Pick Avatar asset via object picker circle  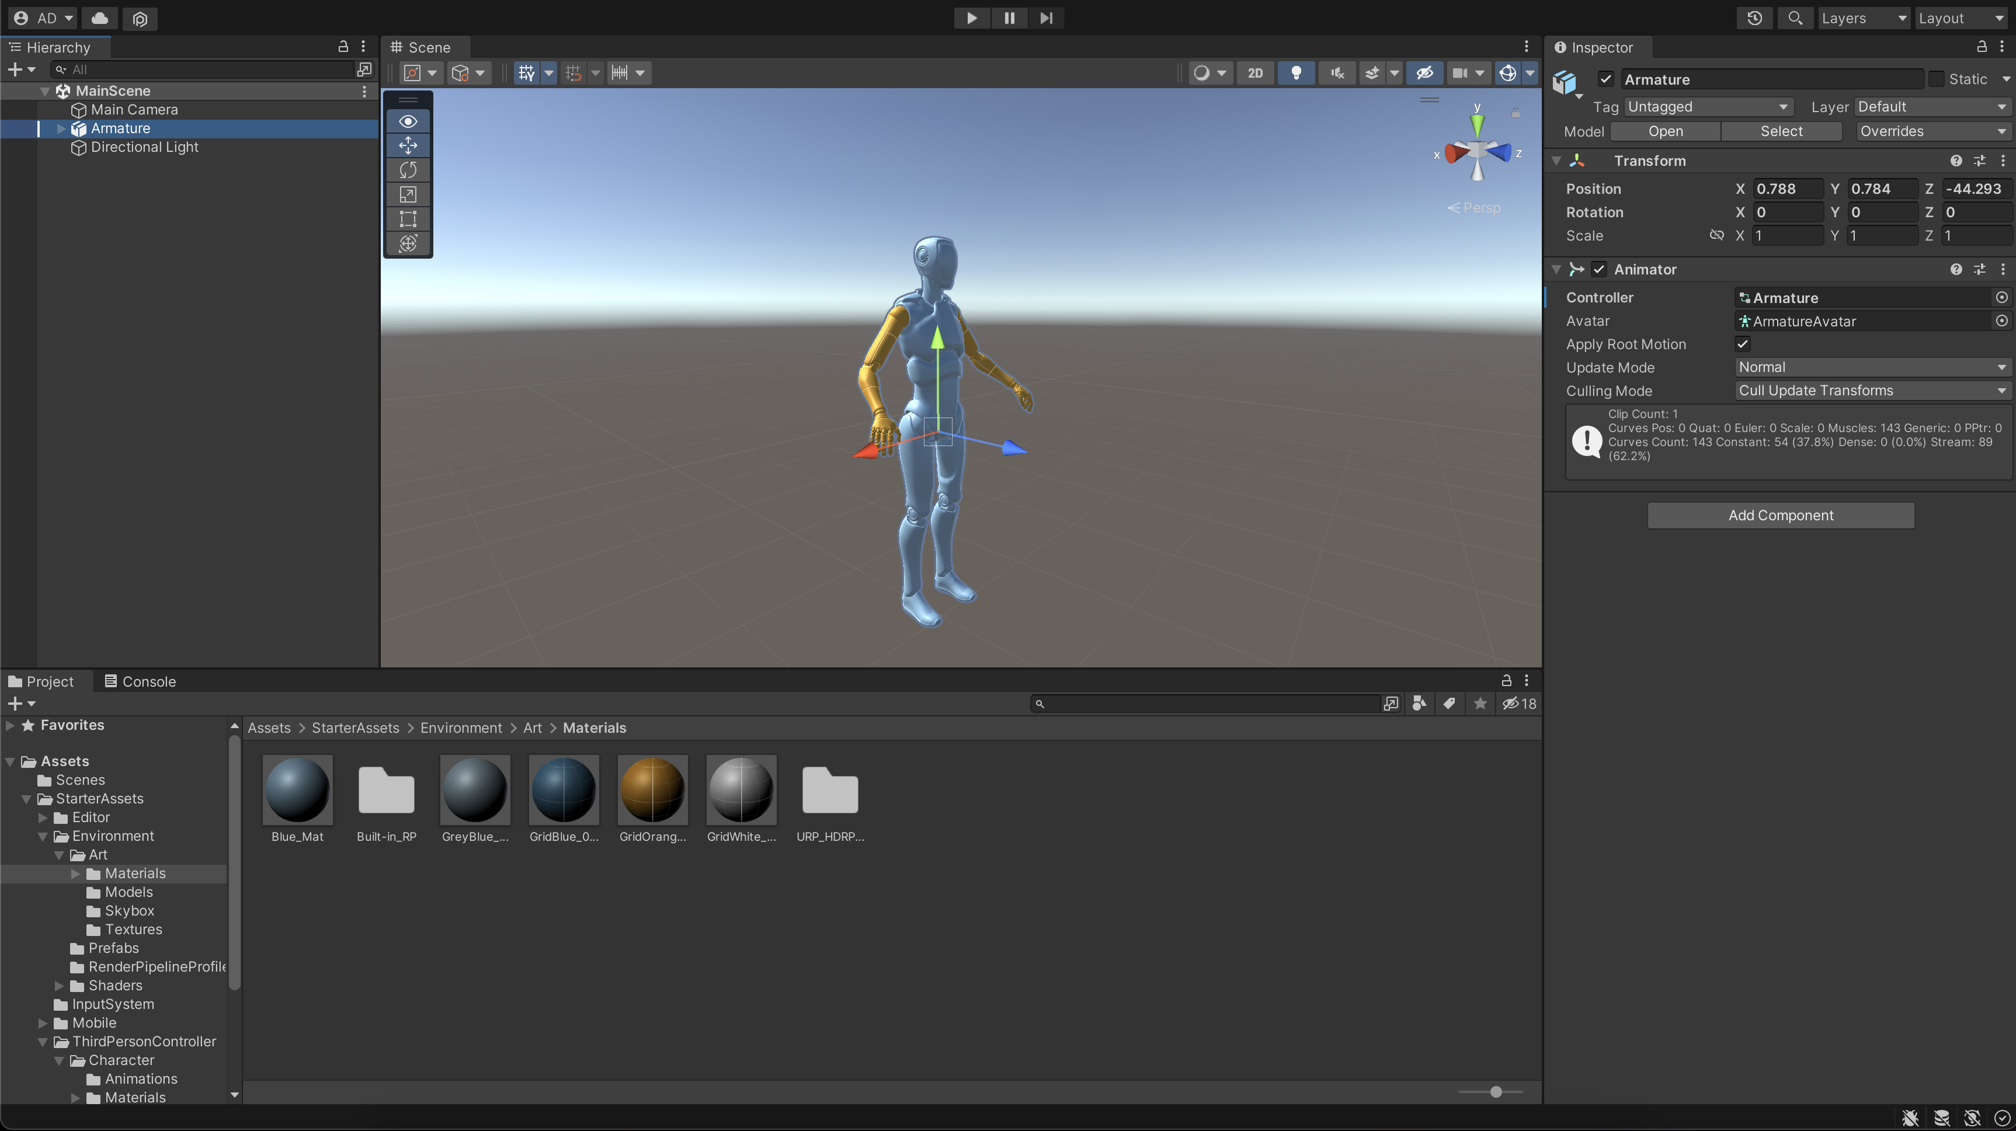point(2001,321)
